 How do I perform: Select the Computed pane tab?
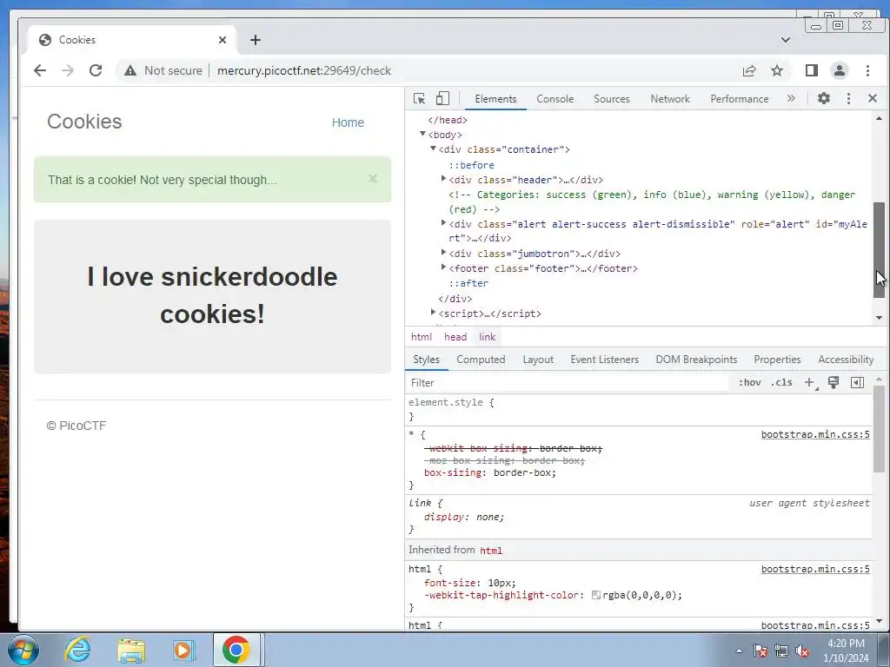(x=481, y=360)
